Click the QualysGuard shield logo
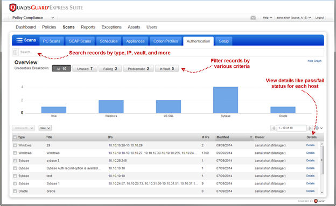This screenshot has height=206, width=336. click(x=13, y=8)
